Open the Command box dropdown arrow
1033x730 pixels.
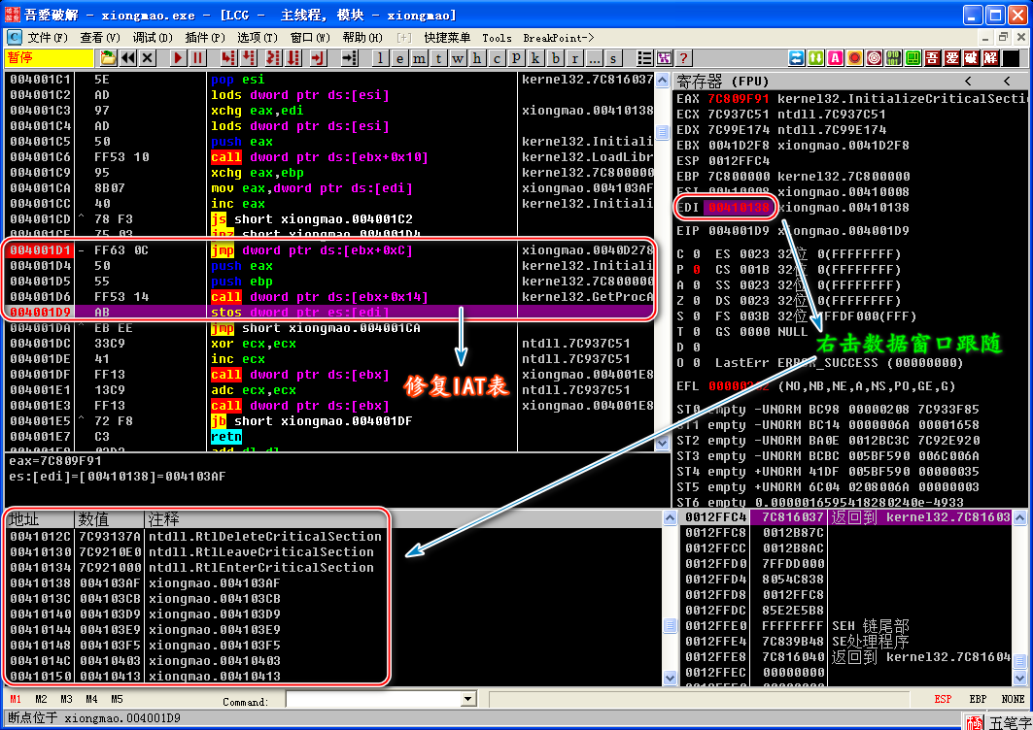click(469, 699)
